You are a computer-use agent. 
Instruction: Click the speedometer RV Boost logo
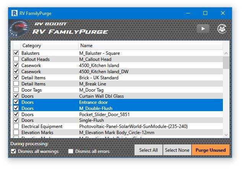19,29
